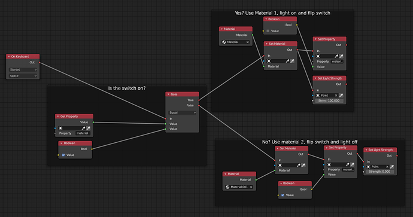Toggle Value checkbox in Boolean node under Set Property

pyautogui.click(x=283, y=195)
